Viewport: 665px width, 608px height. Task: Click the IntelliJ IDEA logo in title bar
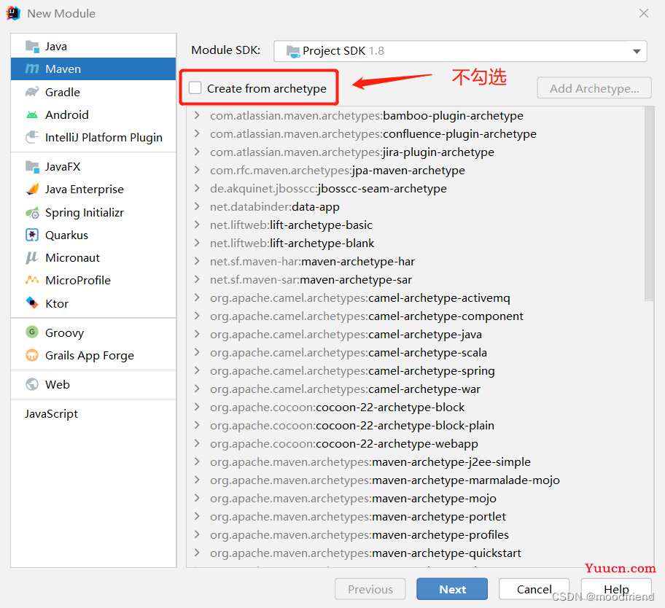pyautogui.click(x=14, y=13)
